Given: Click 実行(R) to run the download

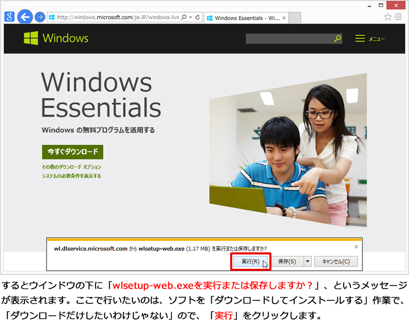Looking at the screenshot, I should click(x=251, y=261).
